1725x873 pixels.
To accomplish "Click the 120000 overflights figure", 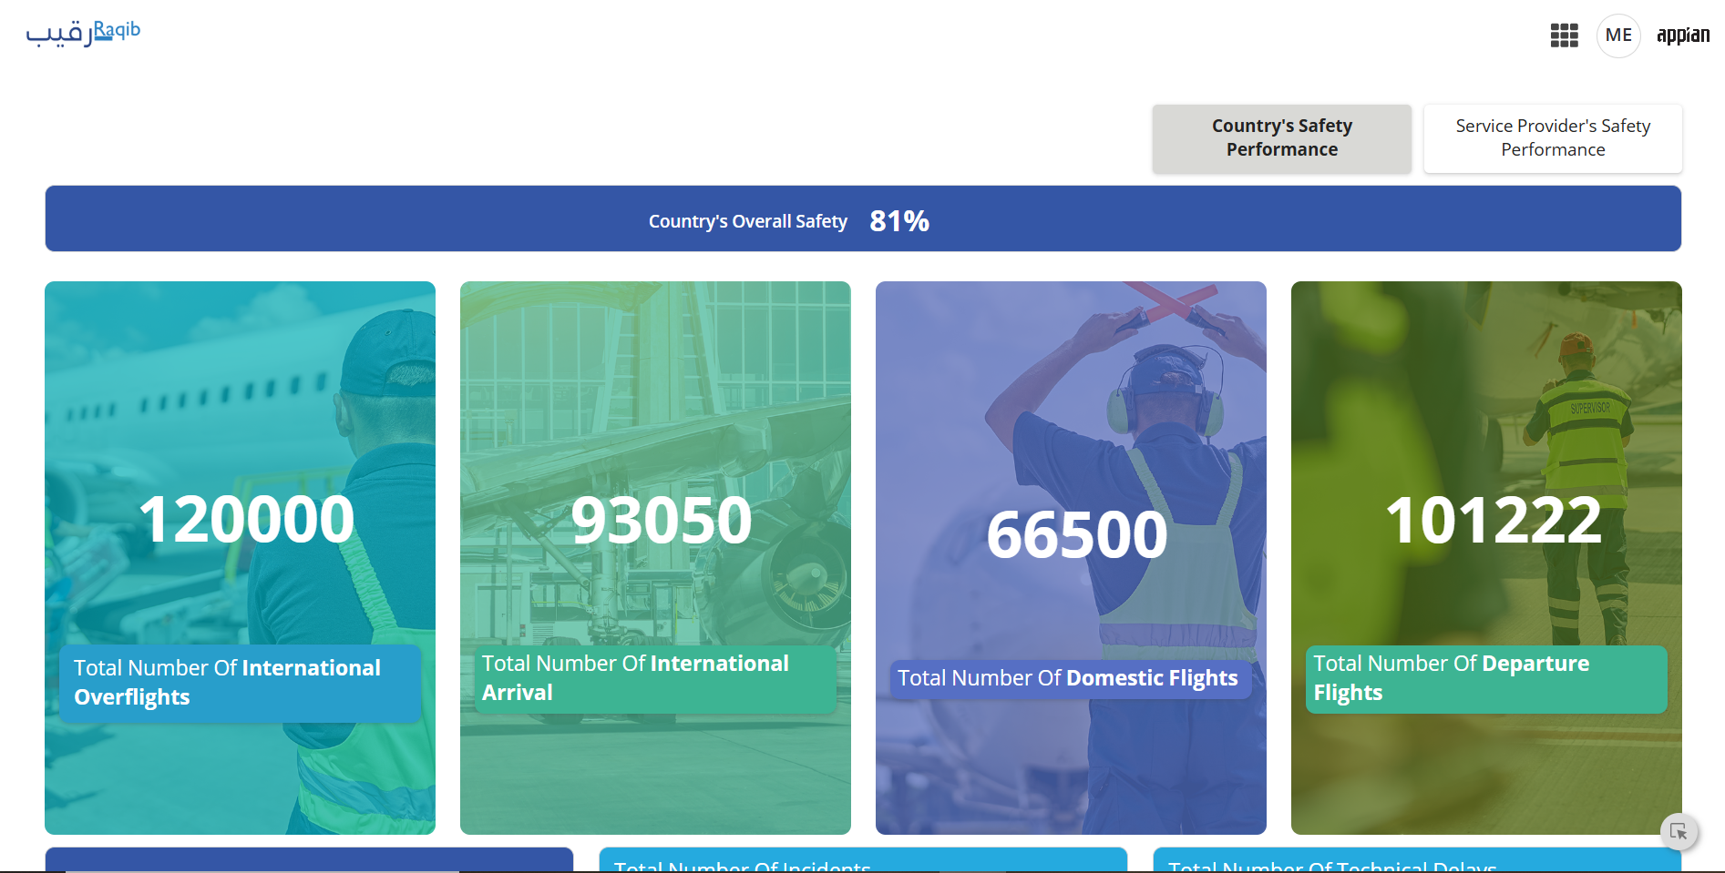I will tap(246, 520).
